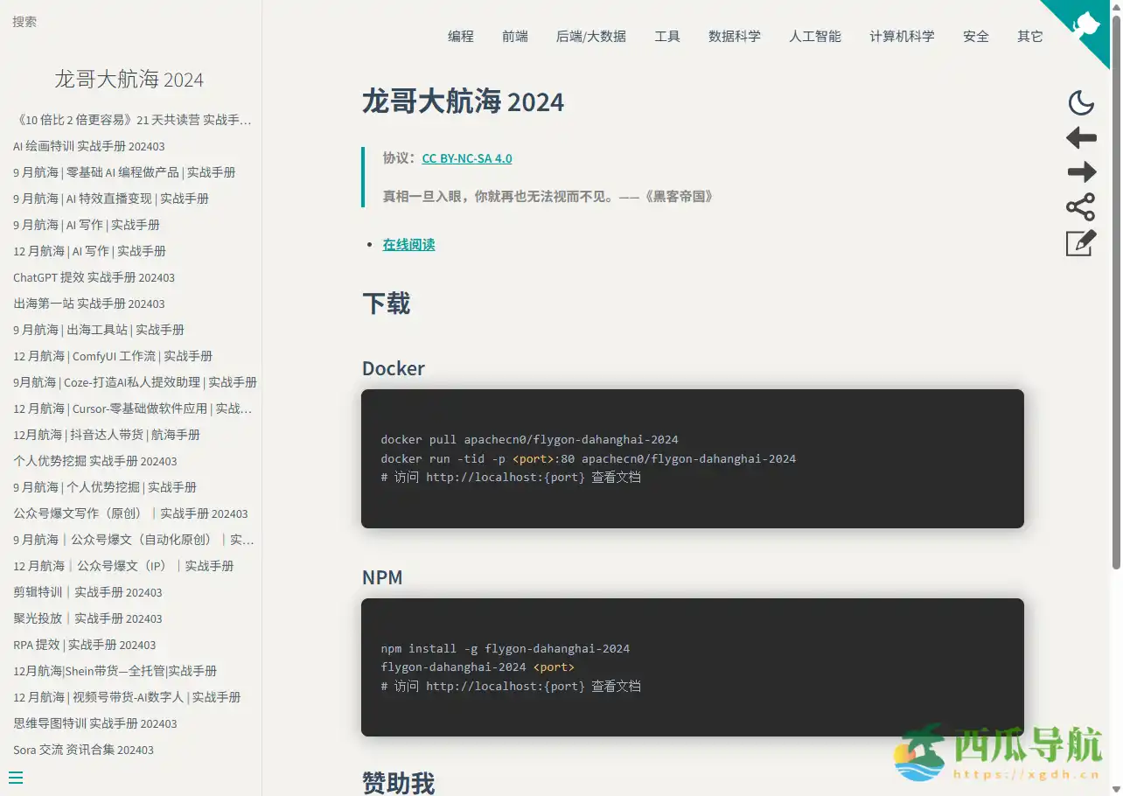The height and width of the screenshot is (796, 1123).
Task: Open the share options icon
Action: (1081, 207)
